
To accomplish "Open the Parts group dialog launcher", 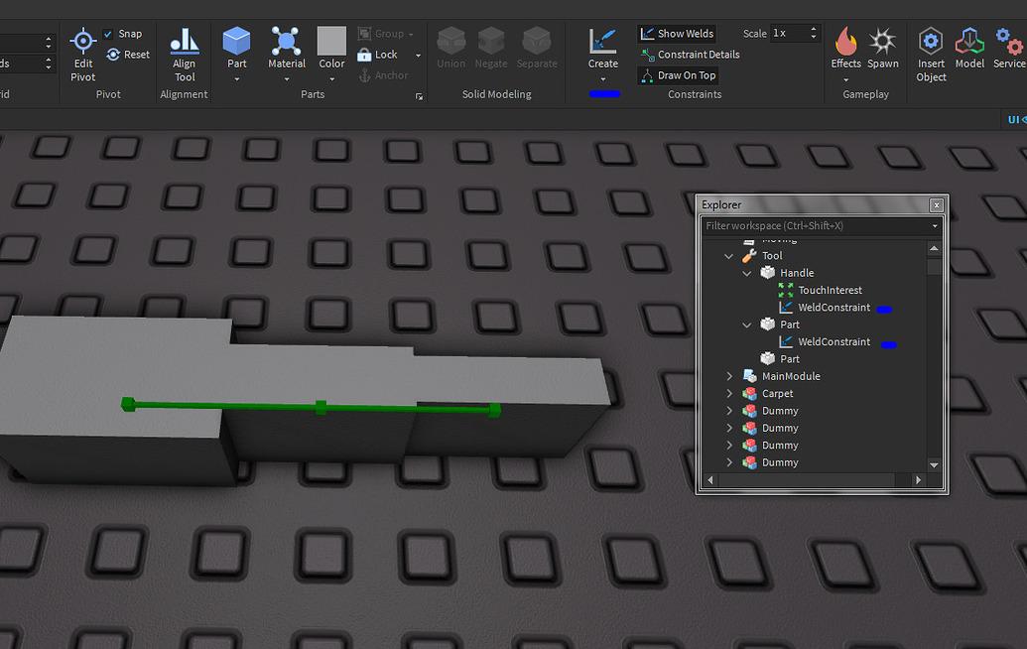I will click(419, 97).
